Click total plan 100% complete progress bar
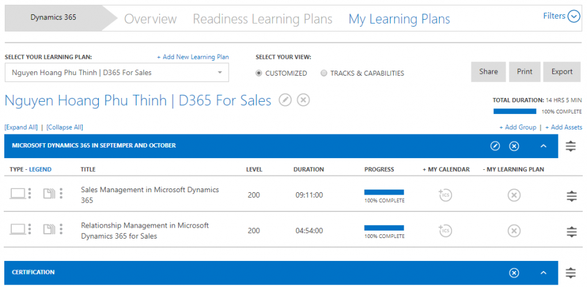 (515, 112)
